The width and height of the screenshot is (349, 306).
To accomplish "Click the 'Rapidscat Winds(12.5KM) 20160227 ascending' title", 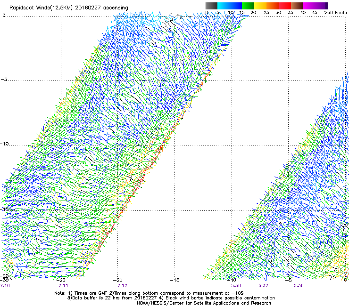I will click(69, 8).
